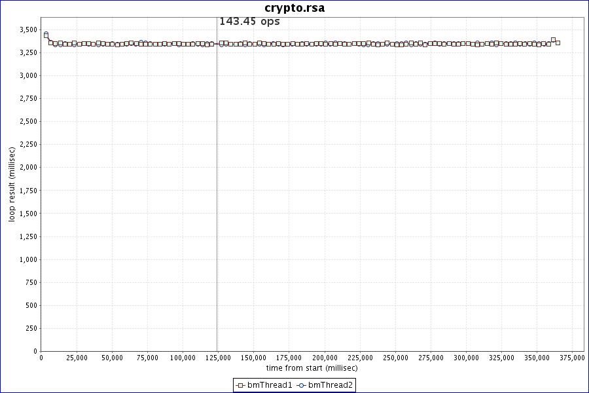Click the 'time from start (millisec)' axis label
This screenshot has height=393, width=589.
point(312,367)
